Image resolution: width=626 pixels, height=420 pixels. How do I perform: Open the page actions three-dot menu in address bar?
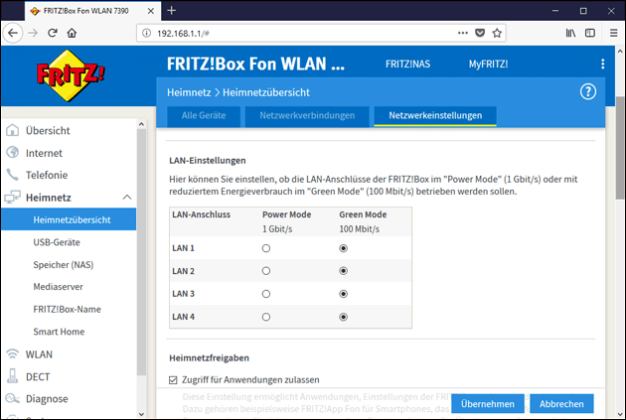(463, 33)
